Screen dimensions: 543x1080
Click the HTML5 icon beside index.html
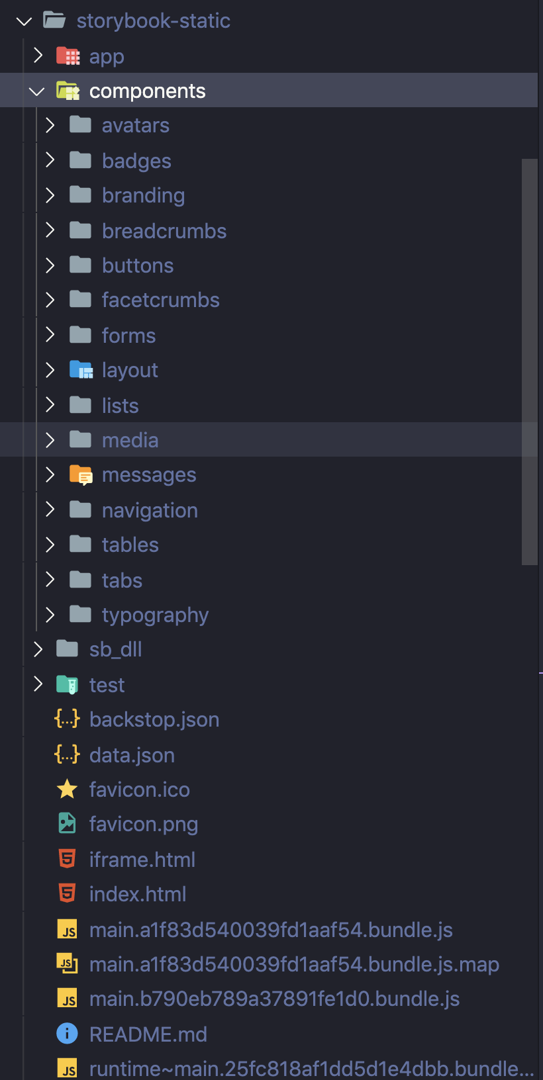pos(68,893)
